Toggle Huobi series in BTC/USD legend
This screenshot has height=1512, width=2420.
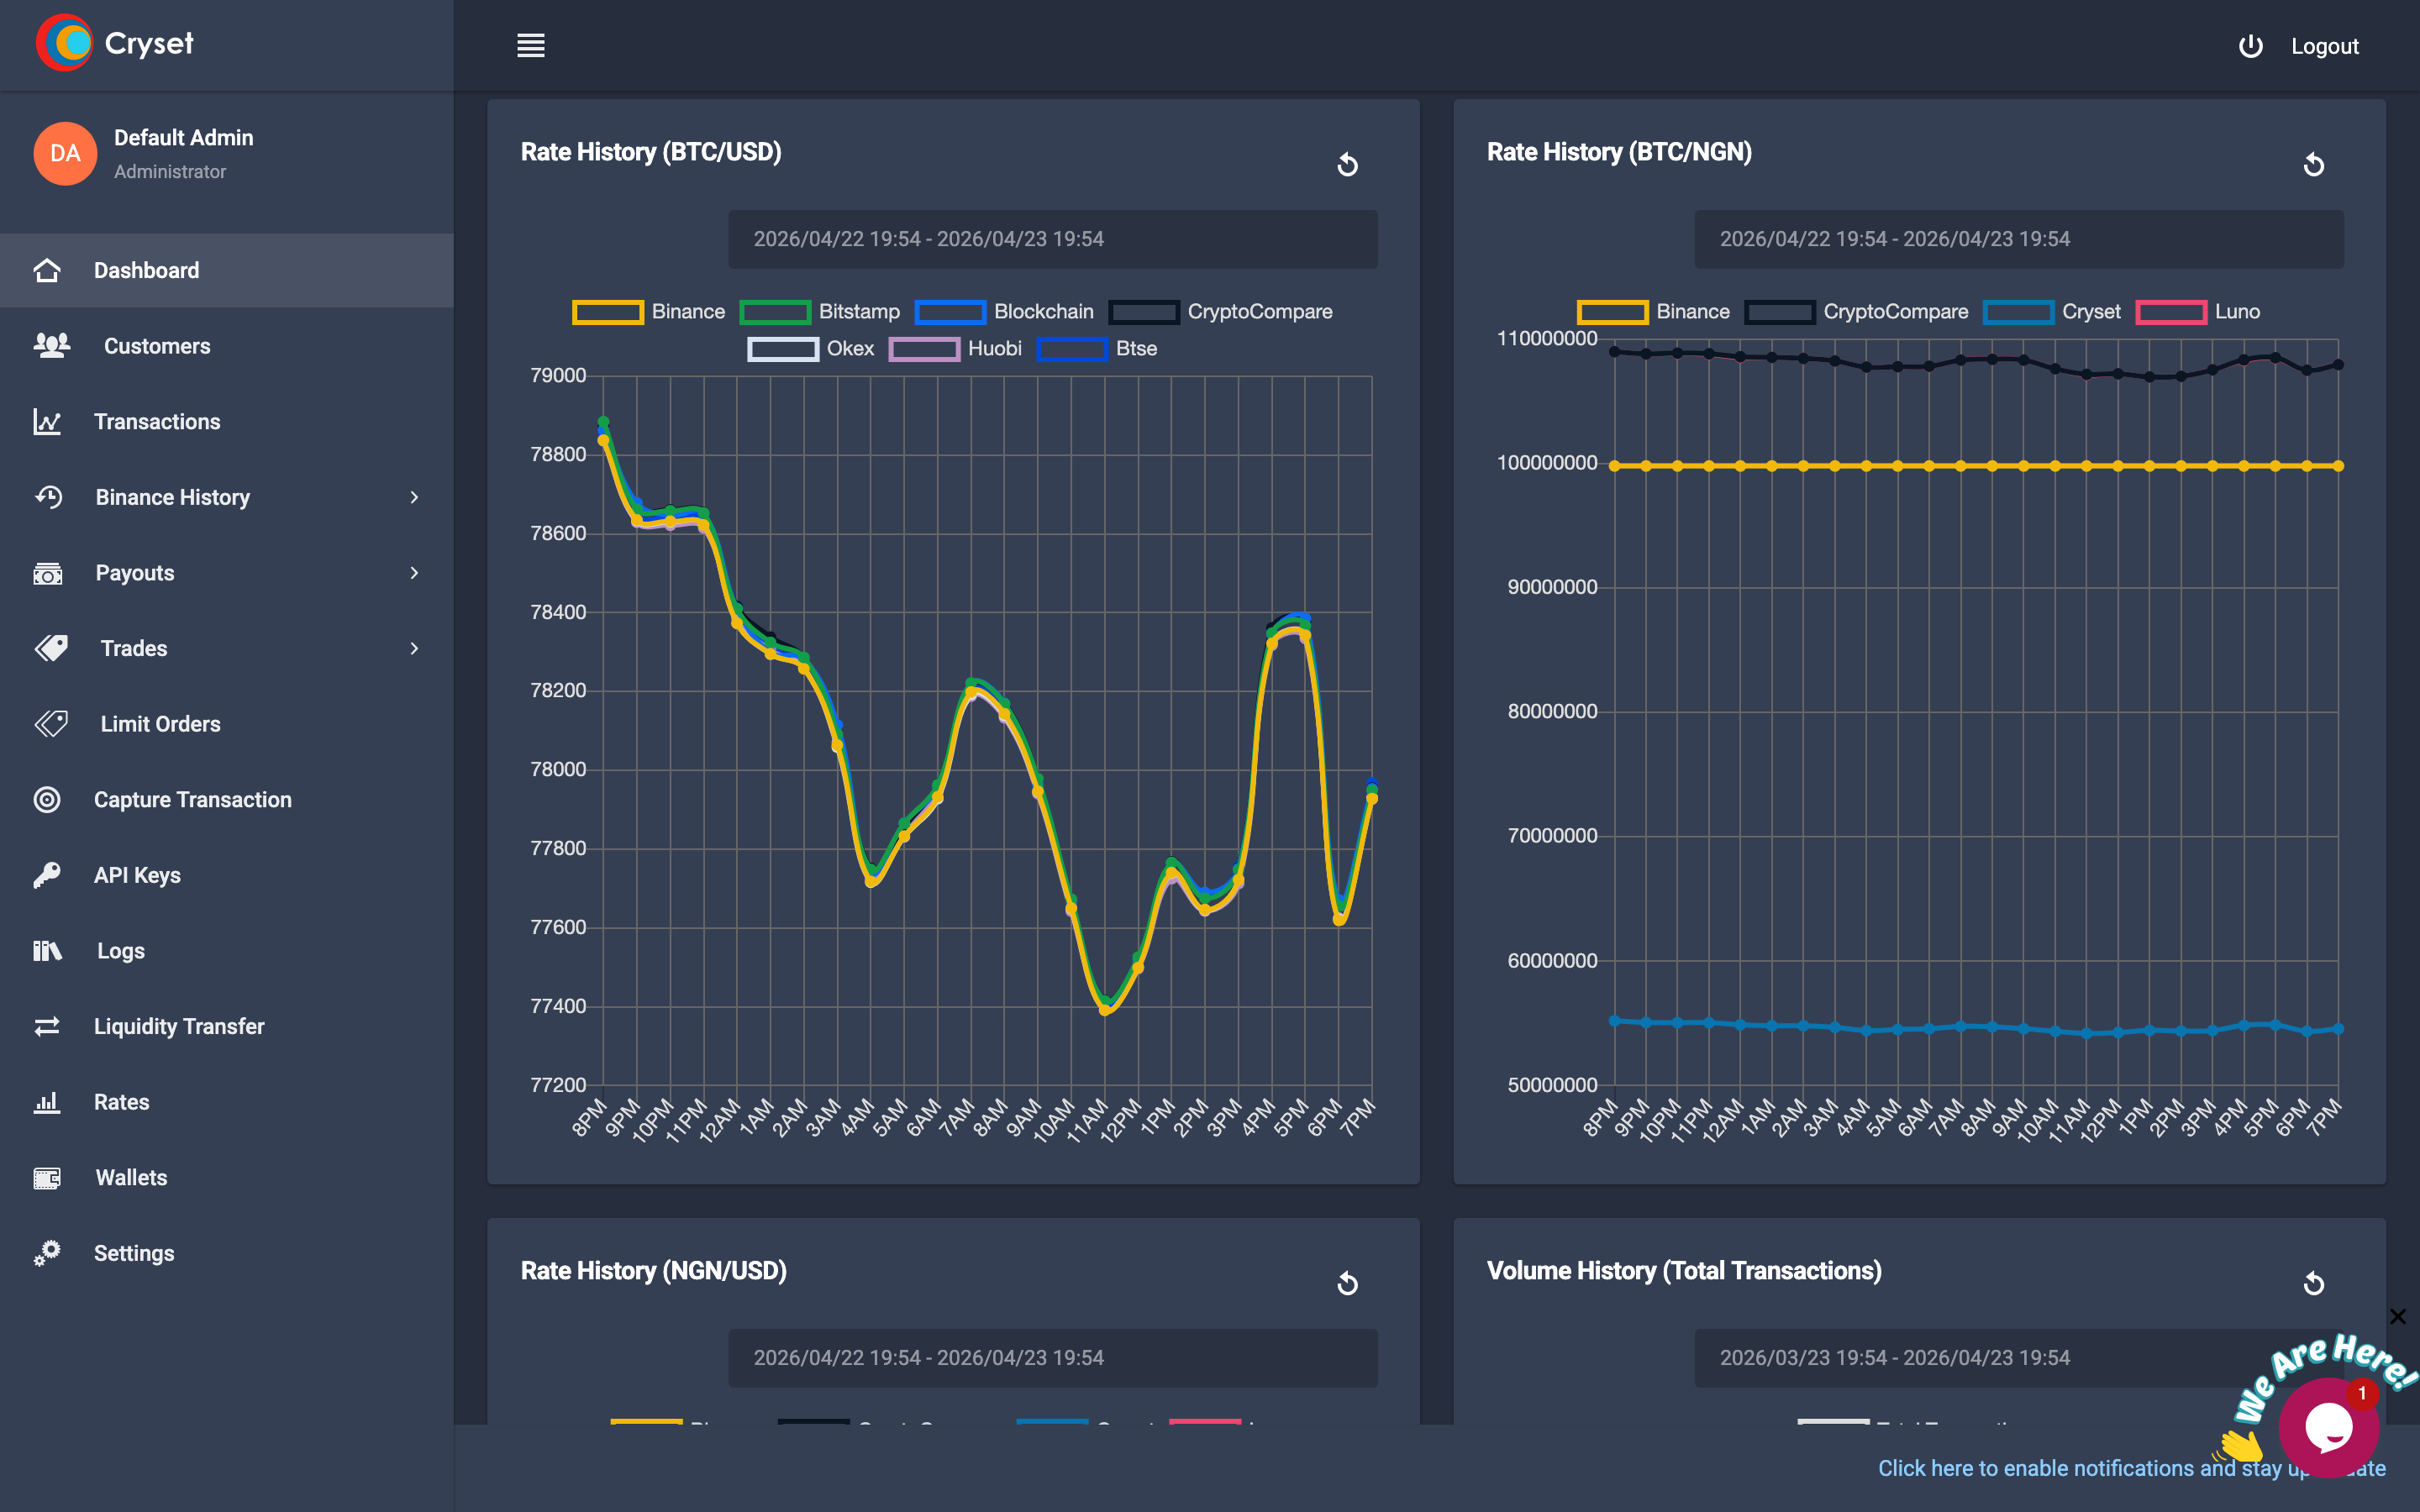[955, 349]
